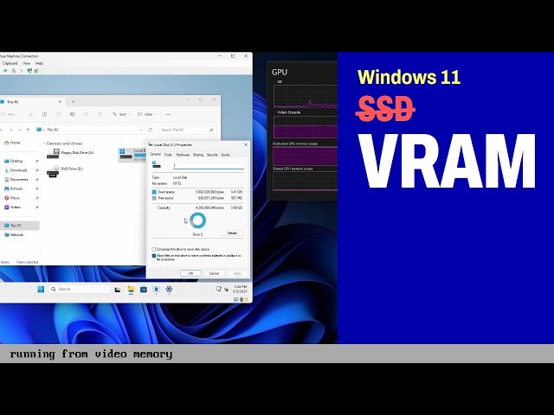Viewport: 554px width, 415px height.
Task: Open File Explorer from VM taskbar
Action: (x=131, y=290)
